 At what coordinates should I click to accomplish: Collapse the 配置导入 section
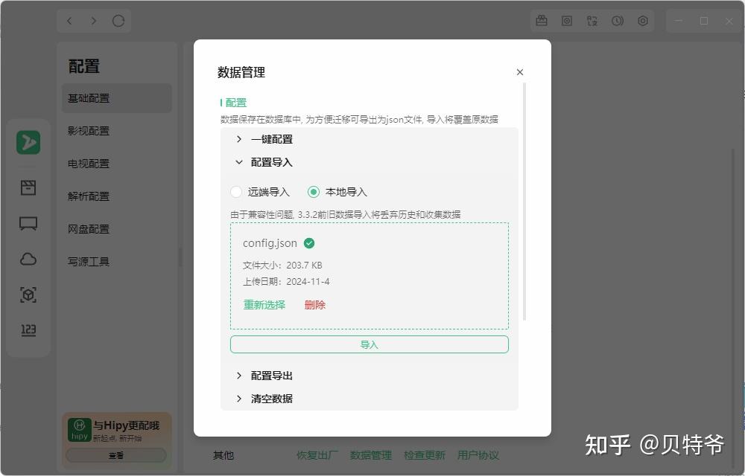[x=273, y=162]
